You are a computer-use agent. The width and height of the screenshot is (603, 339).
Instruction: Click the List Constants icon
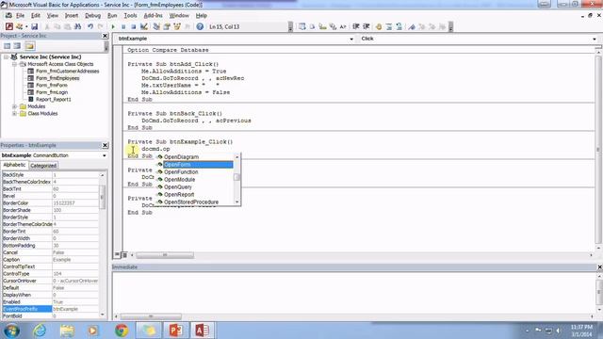pos(312,26)
